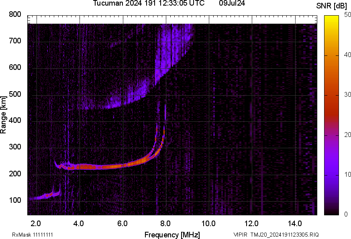
Task: Click the "Range [km]" axis label
Action: (3, 115)
